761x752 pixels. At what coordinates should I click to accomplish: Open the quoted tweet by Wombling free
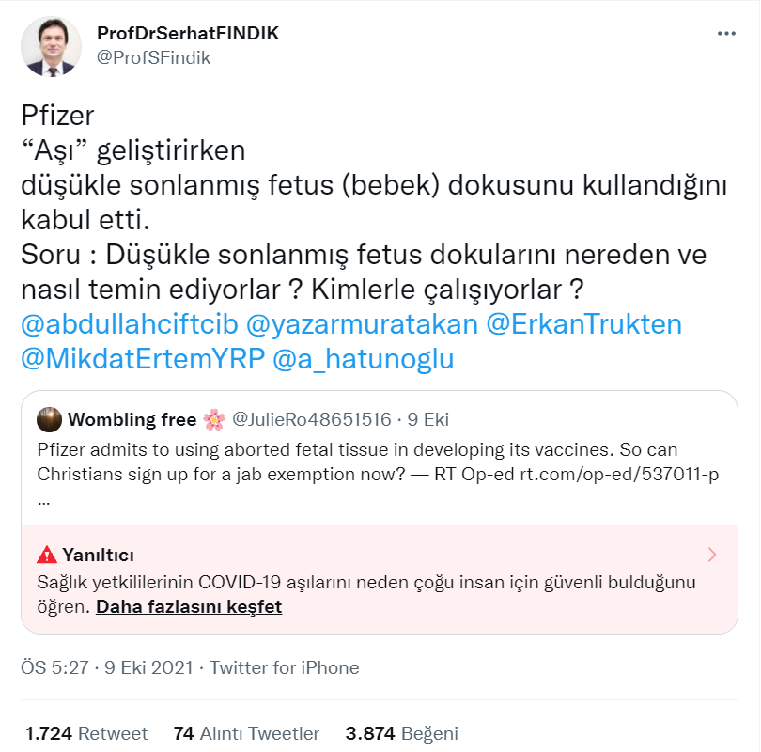click(x=376, y=461)
